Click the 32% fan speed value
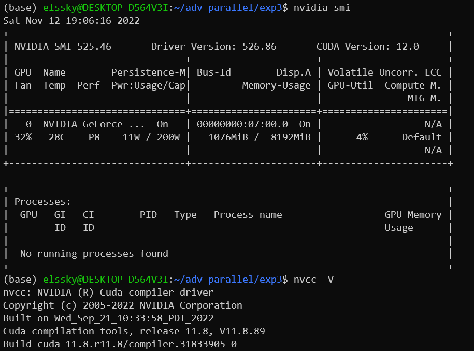Screen dimensions: 474x351 [x=23, y=137]
